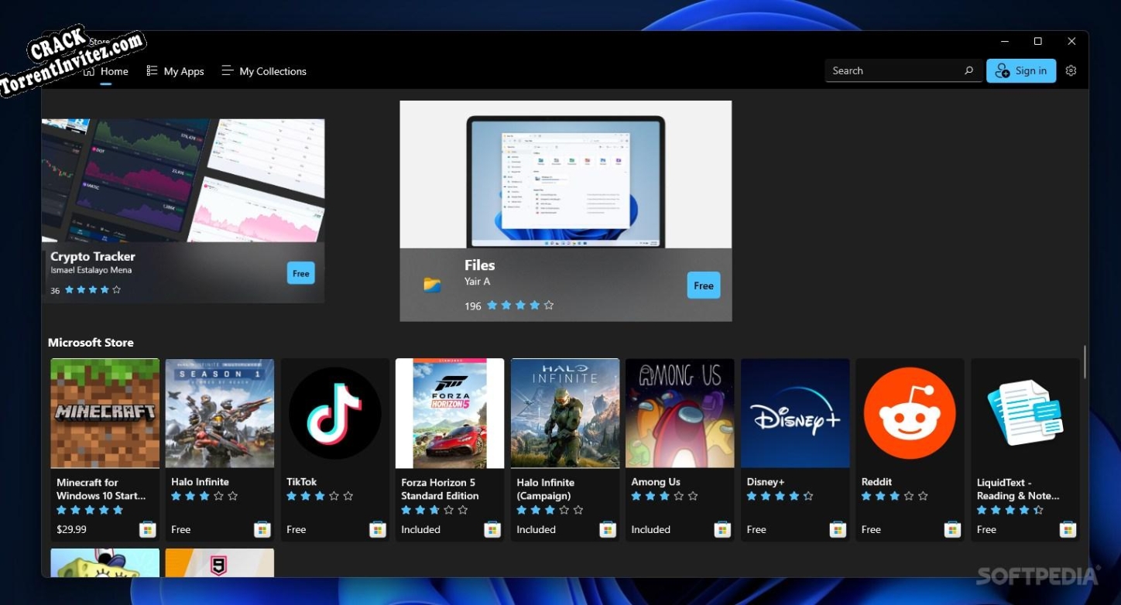Open the Among Us card

[680, 412]
